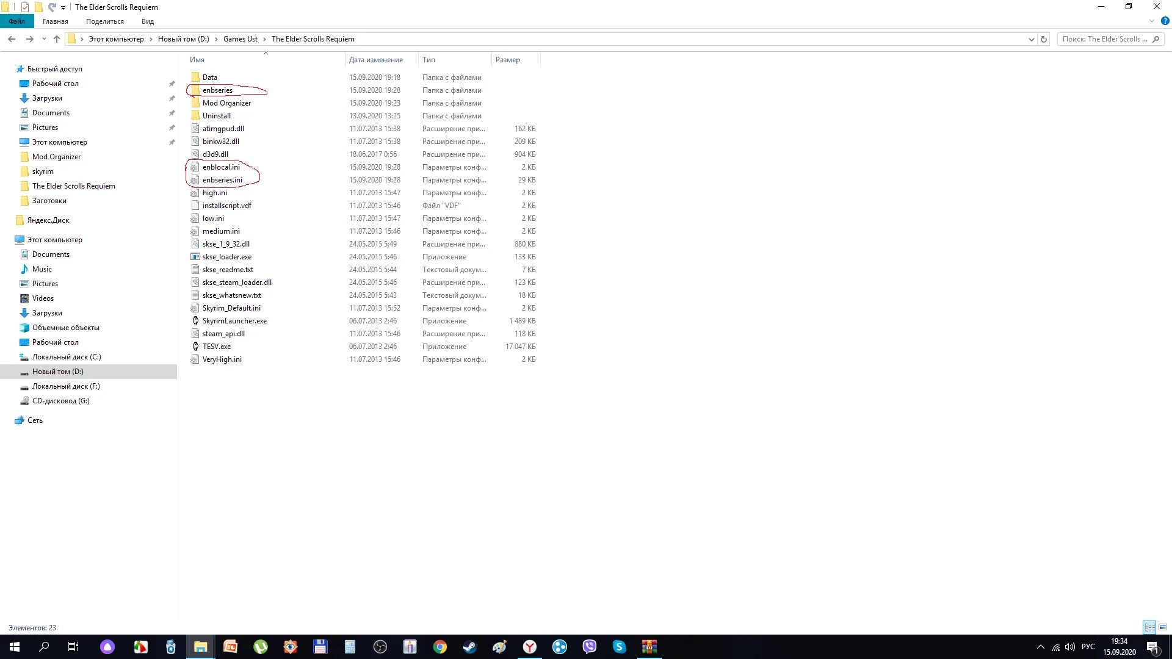Click the Back navigation arrow
Screen dimensions: 1172x659
12,39
